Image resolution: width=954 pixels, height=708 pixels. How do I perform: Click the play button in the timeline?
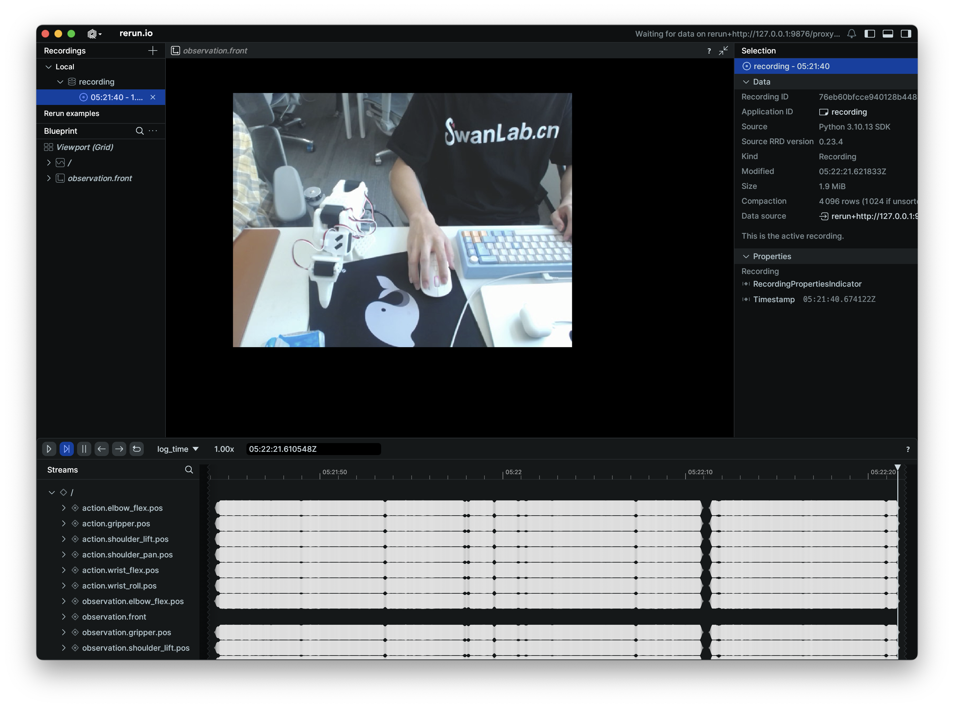(49, 449)
